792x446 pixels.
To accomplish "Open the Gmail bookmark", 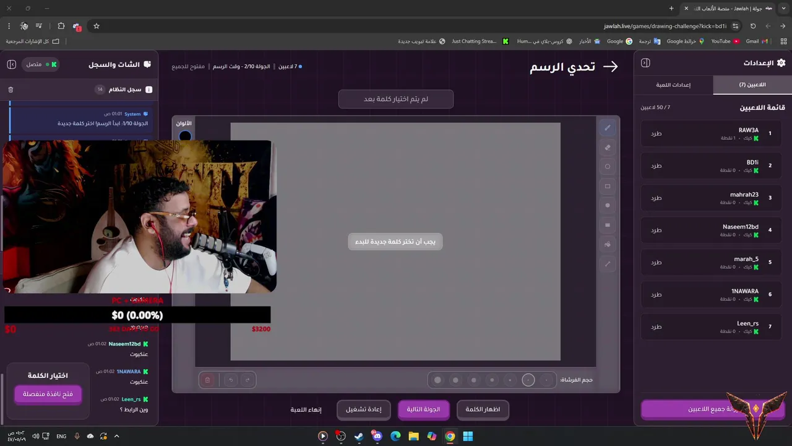I will (x=757, y=42).
